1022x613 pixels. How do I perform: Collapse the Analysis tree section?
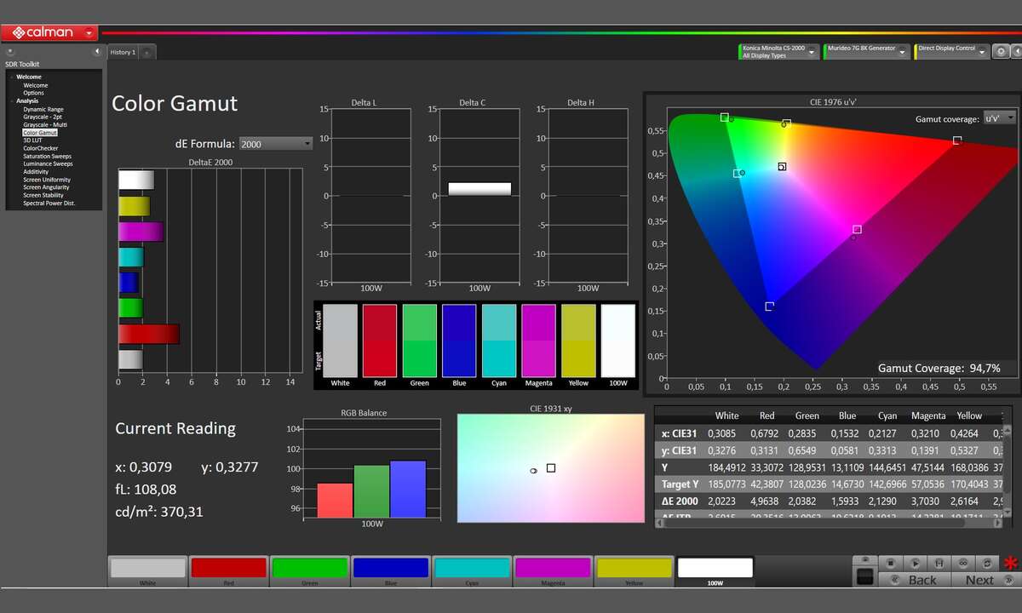point(11,100)
